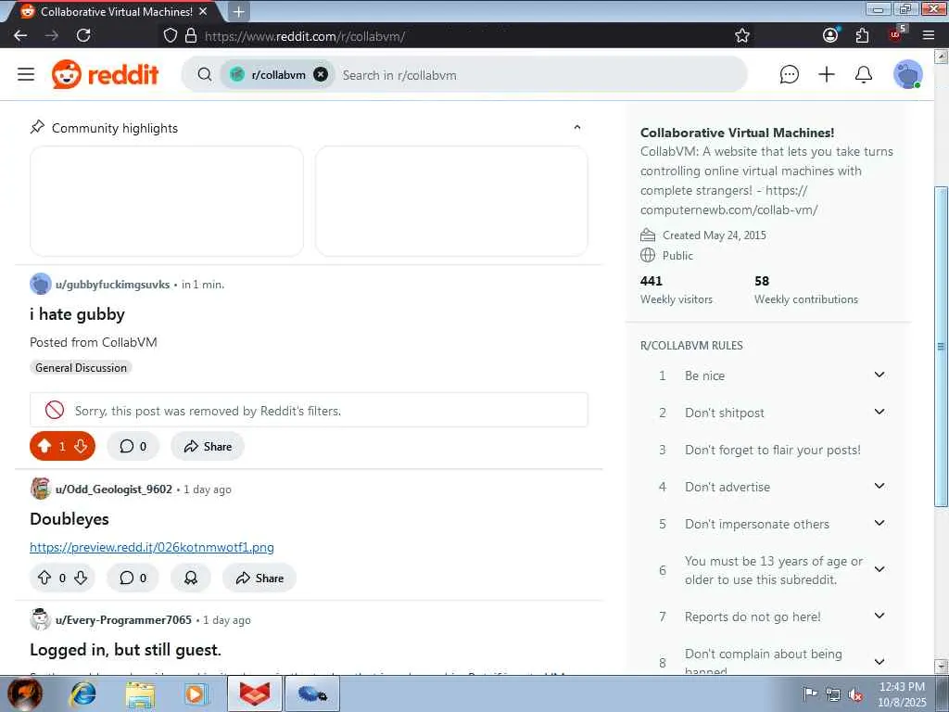Expand the 'Be nice' rule
Screen dimensions: 949x712
tap(879, 375)
